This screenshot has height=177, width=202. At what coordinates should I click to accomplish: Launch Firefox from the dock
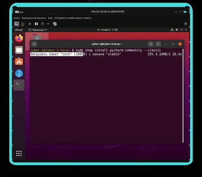pos(19,38)
